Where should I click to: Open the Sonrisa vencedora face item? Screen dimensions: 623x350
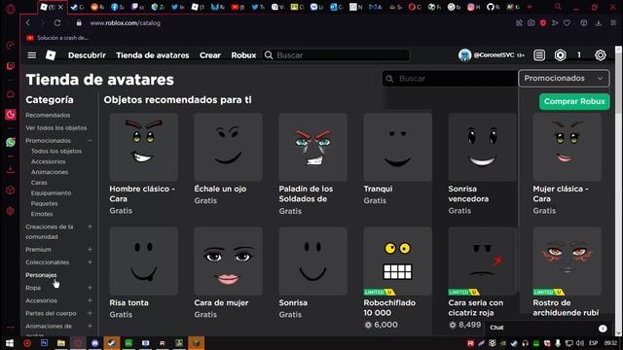(x=482, y=163)
